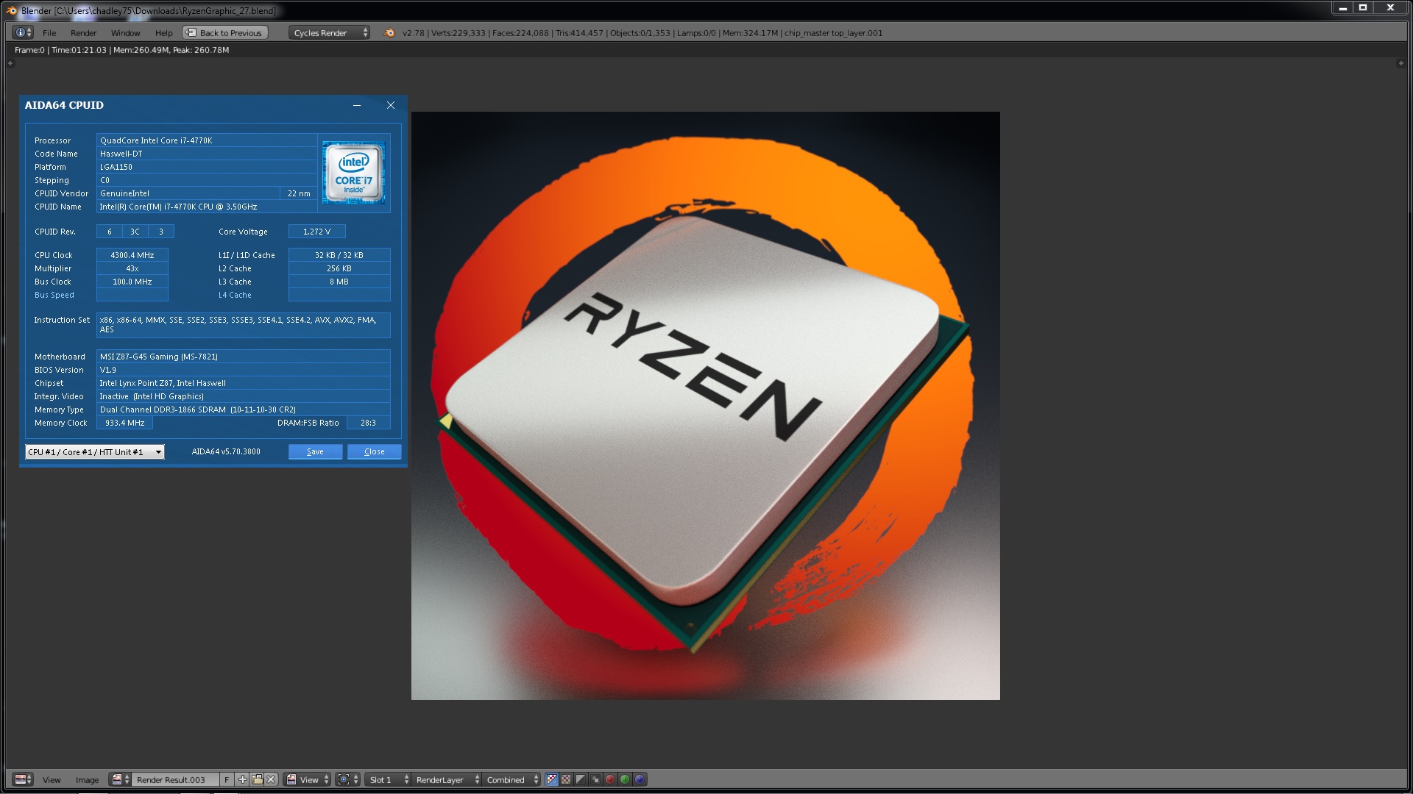Click the 22 nm process value
The height and width of the screenshot is (794, 1413).
pyautogui.click(x=299, y=193)
